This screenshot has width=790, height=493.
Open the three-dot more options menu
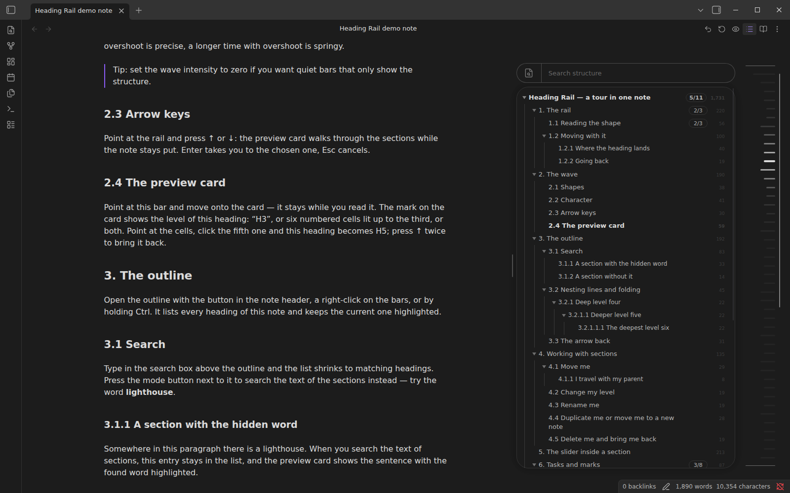(777, 29)
